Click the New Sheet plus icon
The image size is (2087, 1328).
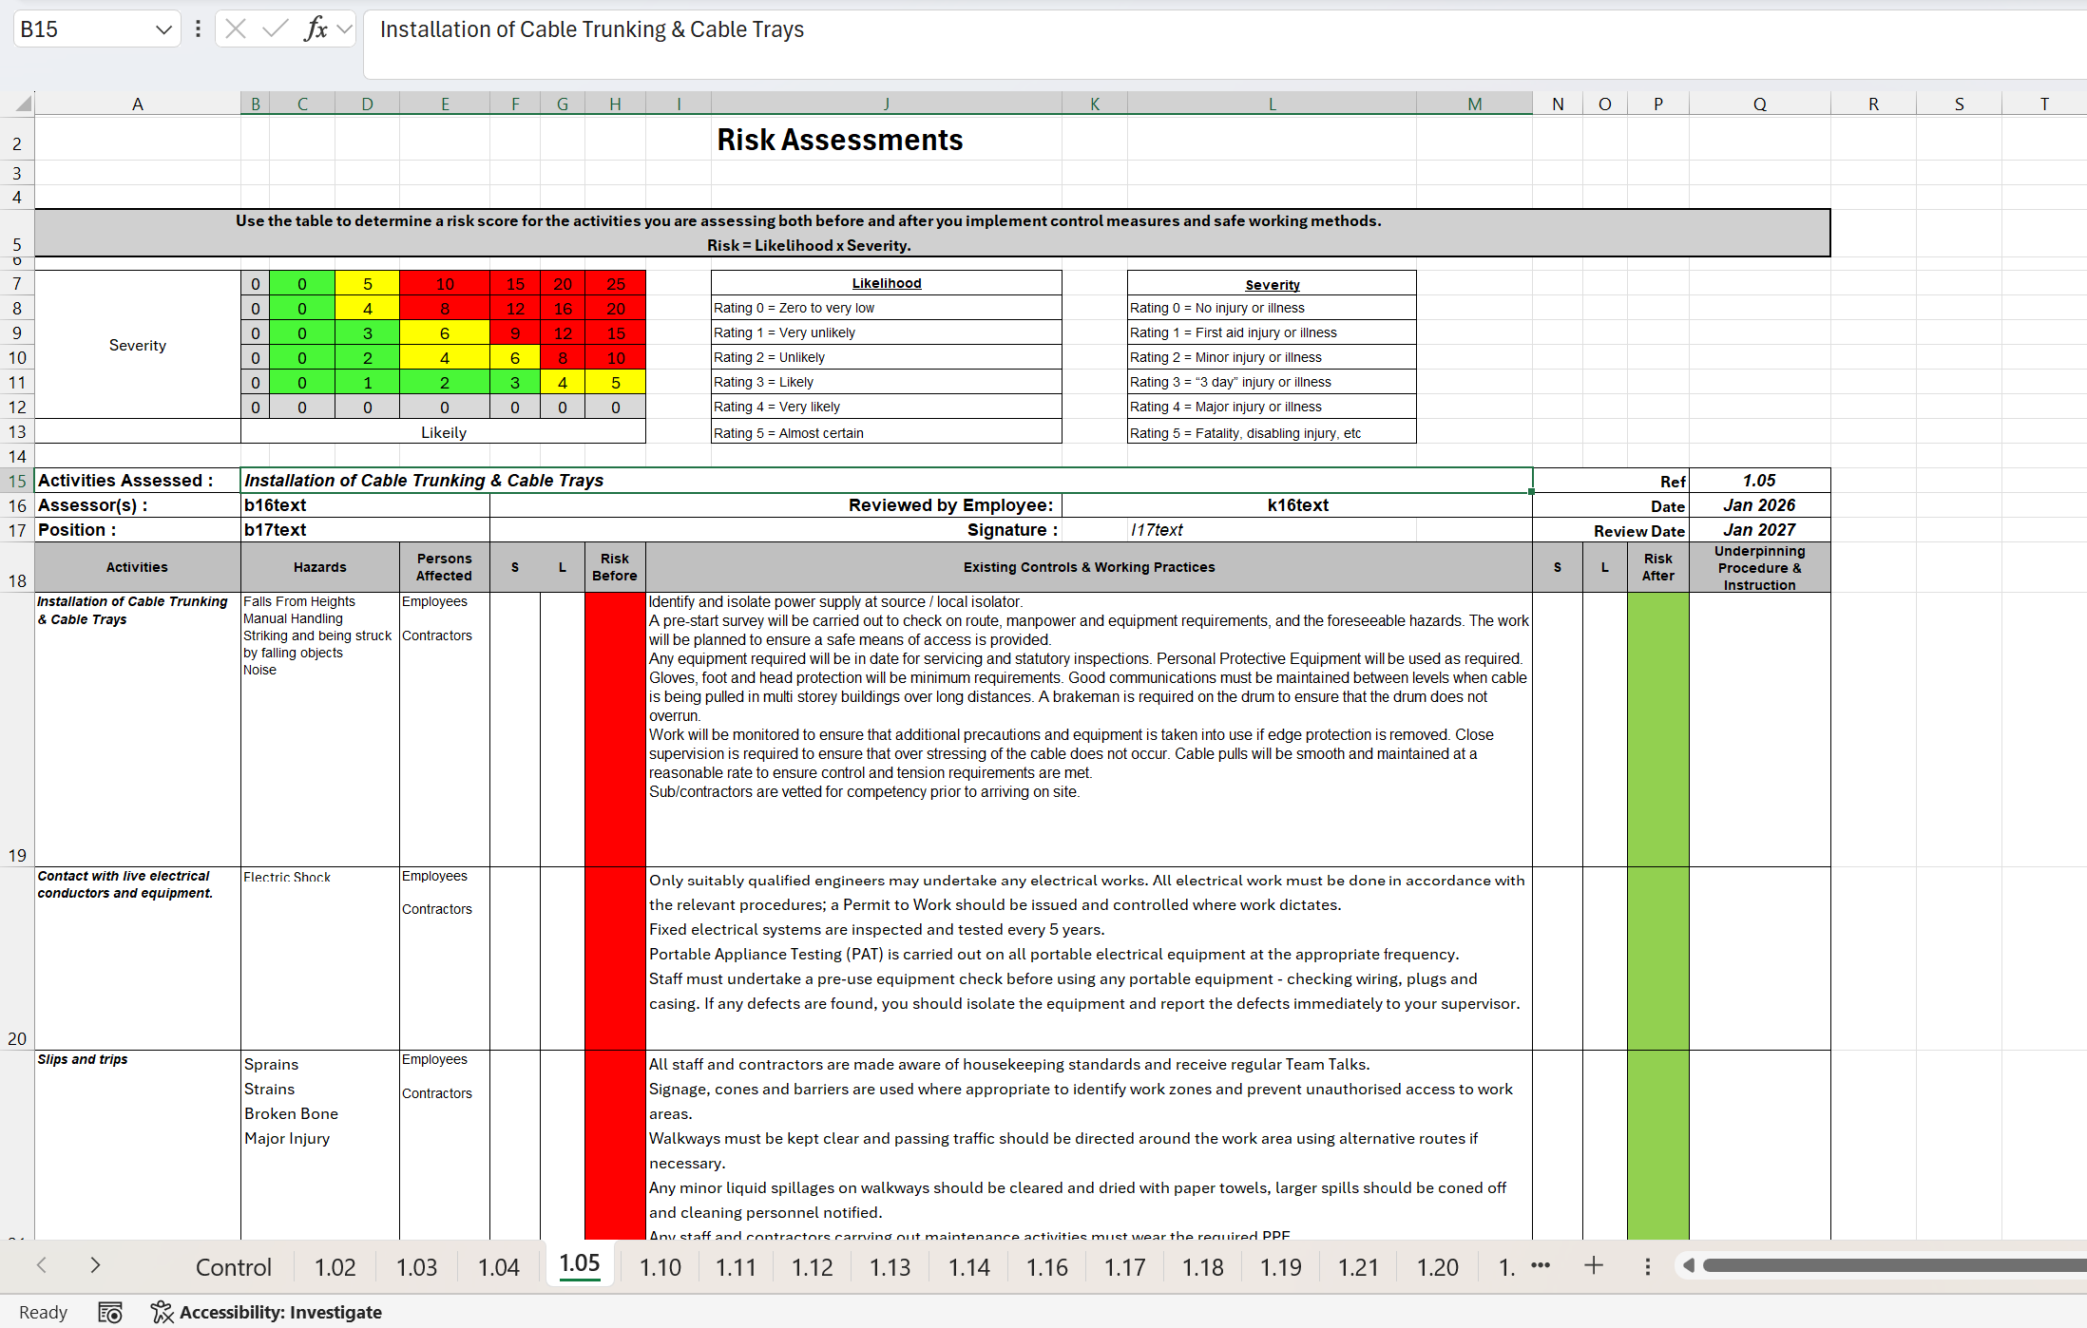[1593, 1265]
